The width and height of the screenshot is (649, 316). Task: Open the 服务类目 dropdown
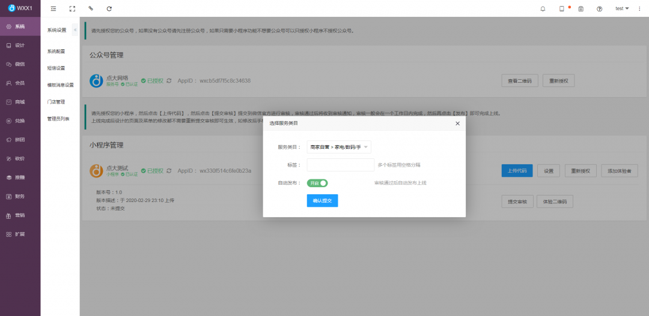tap(339, 147)
